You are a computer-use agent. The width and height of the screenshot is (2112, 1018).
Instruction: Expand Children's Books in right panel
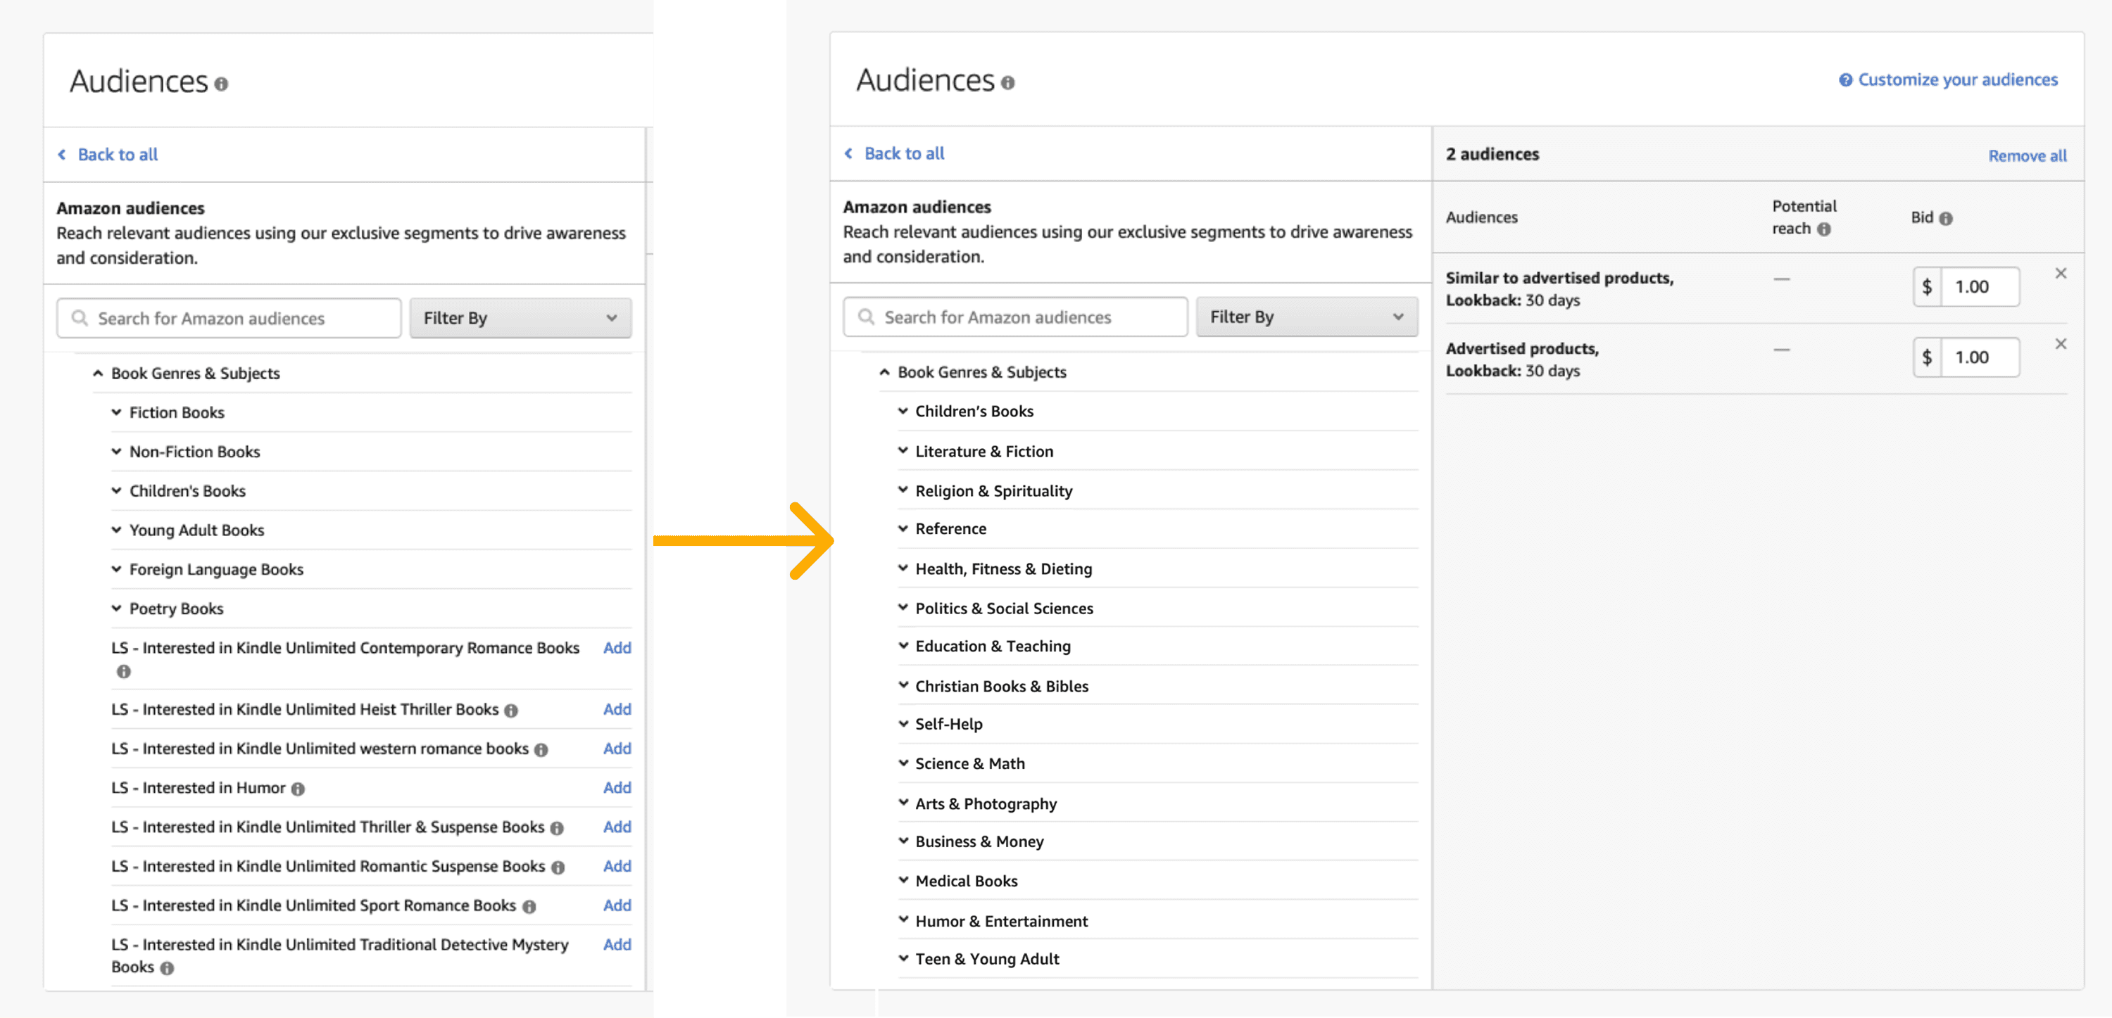click(x=903, y=411)
